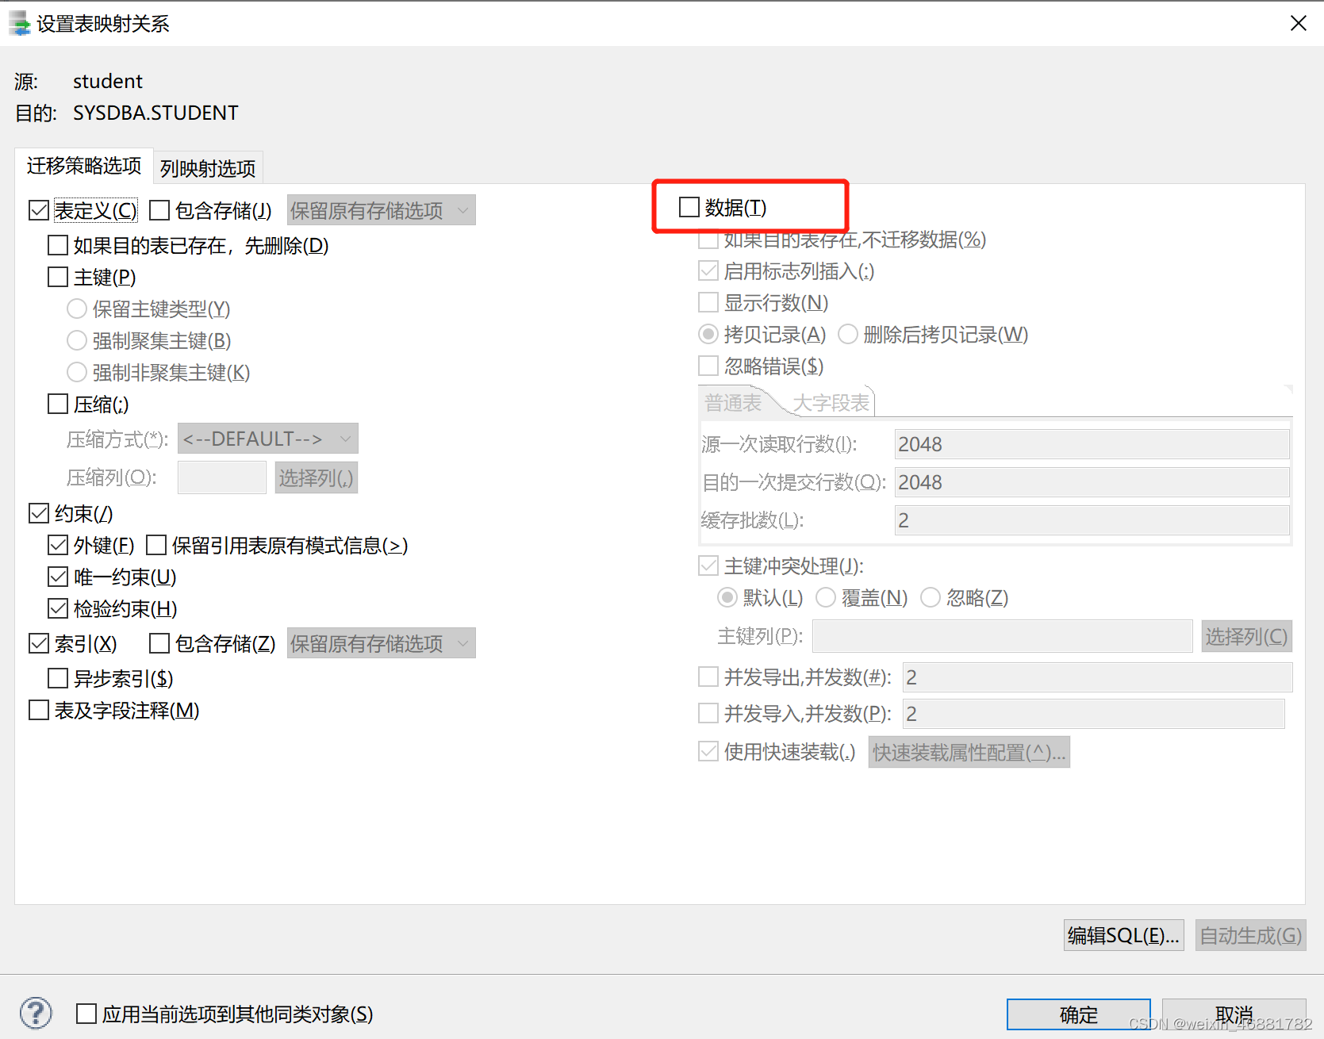Toggle 唯一约束(U) checkbox
Viewport: 1324px width, 1039px height.
pyautogui.click(x=58, y=577)
